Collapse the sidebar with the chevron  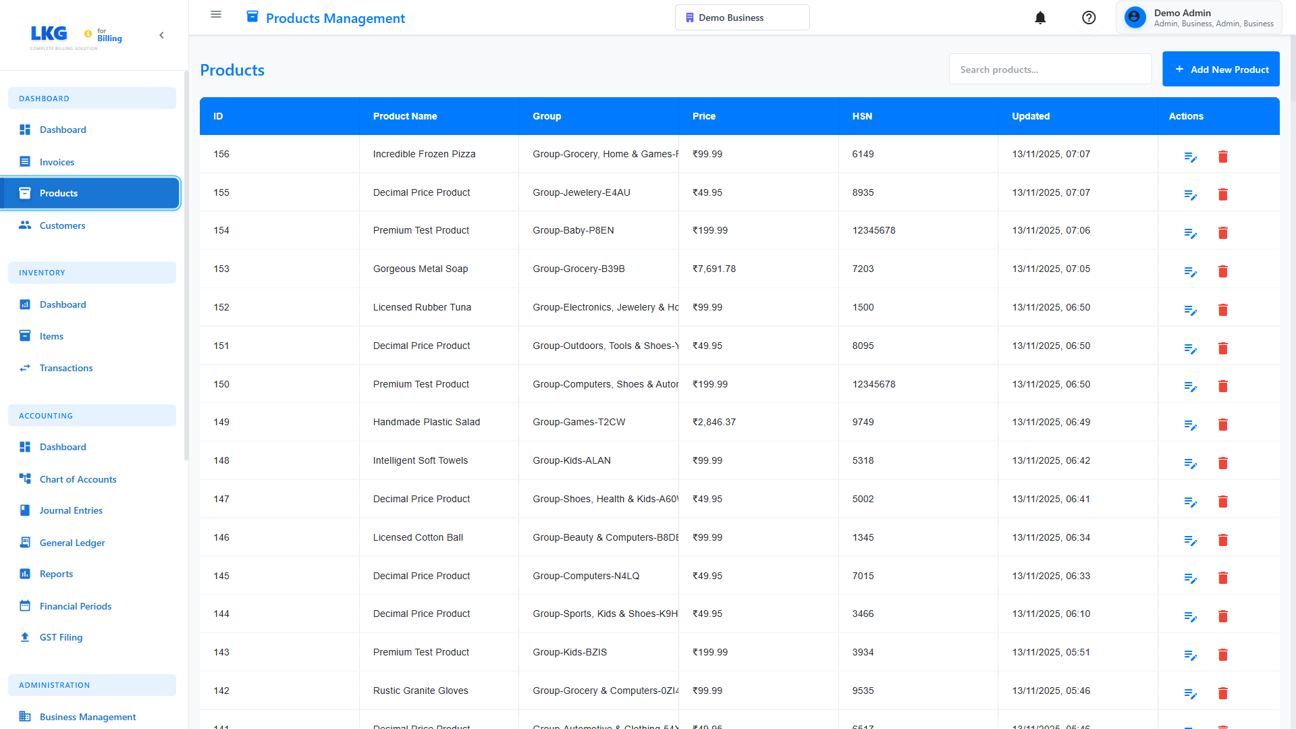click(161, 35)
